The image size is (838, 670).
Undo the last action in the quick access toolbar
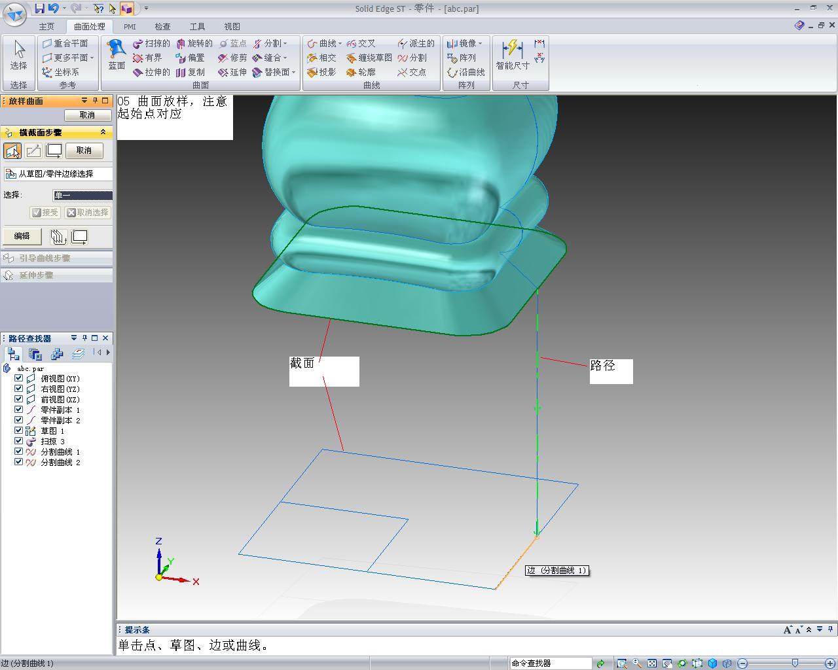click(x=54, y=9)
